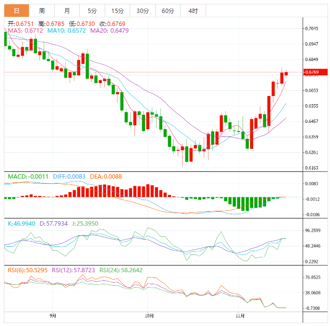Open the 5分 minute chart tab
330x326 pixels.
92,11
